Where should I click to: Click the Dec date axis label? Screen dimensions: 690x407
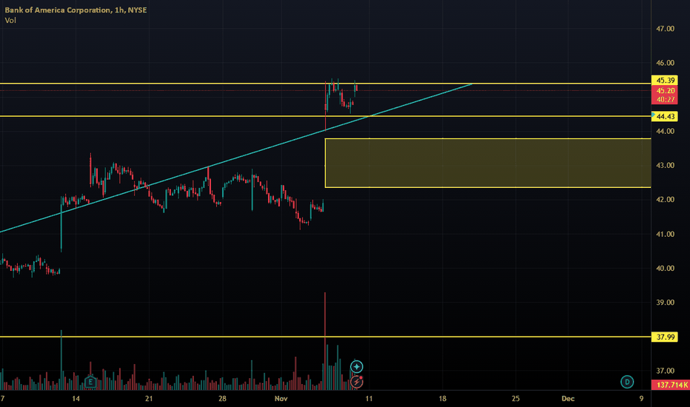point(568,399)
